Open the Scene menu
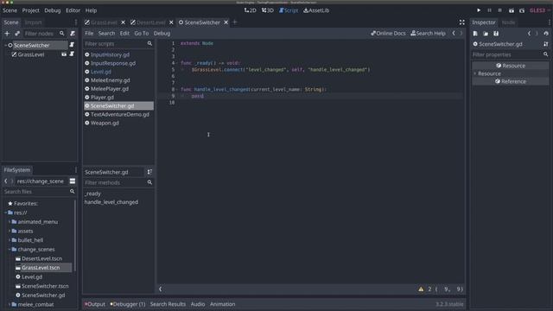 click(10, 10)
